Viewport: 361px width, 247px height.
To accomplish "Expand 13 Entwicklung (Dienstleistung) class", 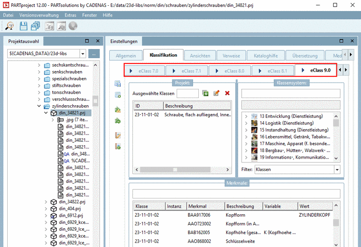I will point(246,116).
